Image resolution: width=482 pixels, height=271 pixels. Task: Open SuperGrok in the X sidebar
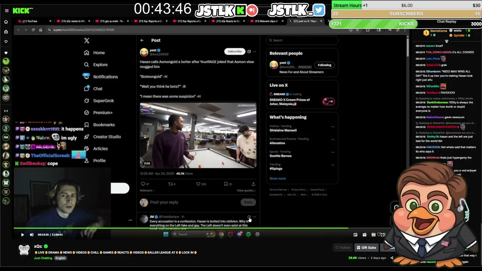coord(99,101)
